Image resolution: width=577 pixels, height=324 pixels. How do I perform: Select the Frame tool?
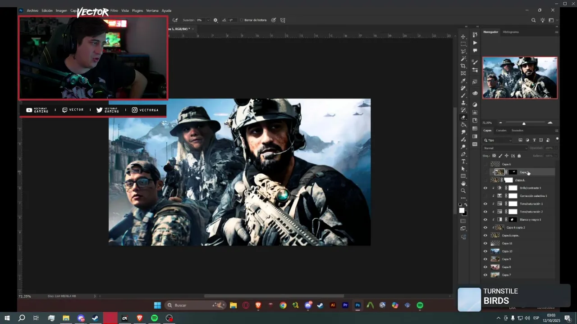pos(463,73)
